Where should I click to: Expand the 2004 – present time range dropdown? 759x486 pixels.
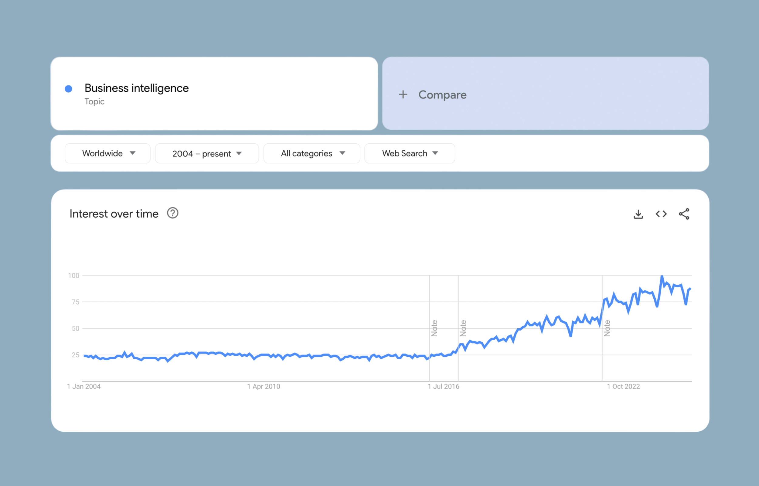point(205,153)
